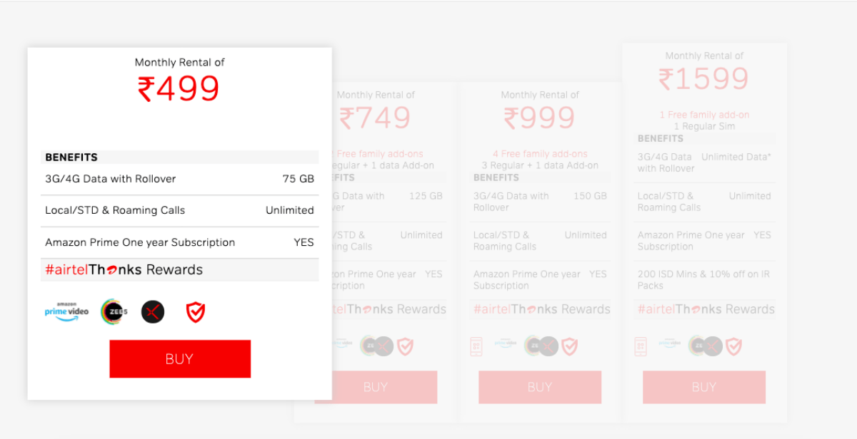Image resolution: width=857 pixels, height=439 pixels.
Task: Click the shield icon in ₹999 plan
Action: pos(569,346)
